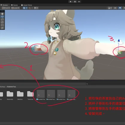Click the BubbleTea breadcrumb folder
The image size is (125, 125).
(11, 87)
